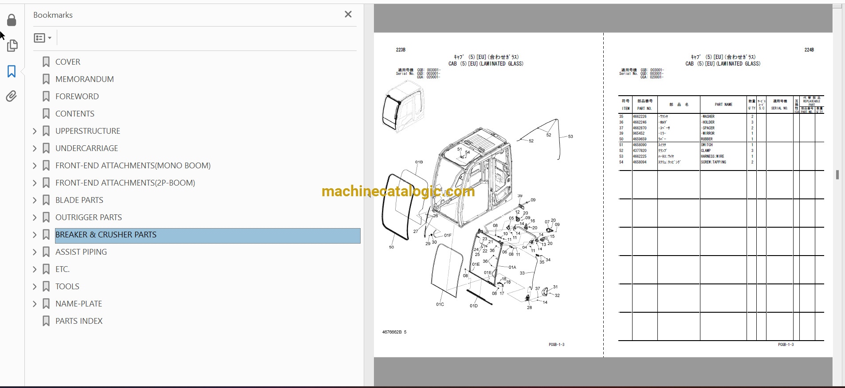
Task: Click the PART NAME column header
Action: pyautogui.click(x=723, y=105)
